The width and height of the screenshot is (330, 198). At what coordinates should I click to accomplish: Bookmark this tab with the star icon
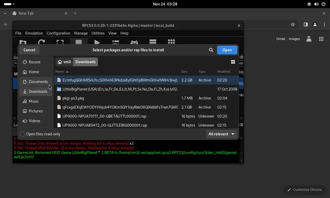293,24
